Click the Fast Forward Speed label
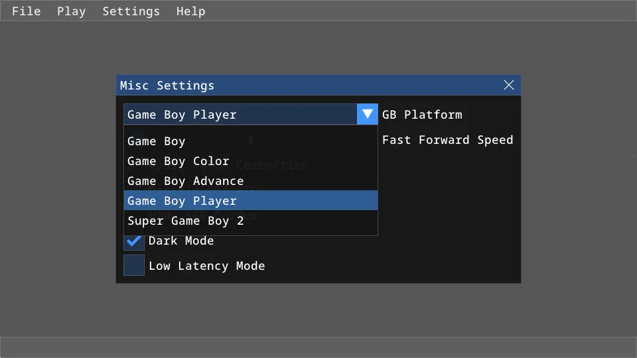Viewport: 637px width, 358px height. point(447,140)
